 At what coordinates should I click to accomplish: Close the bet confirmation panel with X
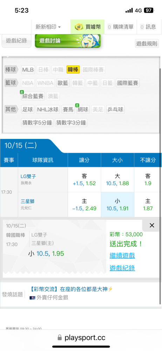click(x=152, y=225)
